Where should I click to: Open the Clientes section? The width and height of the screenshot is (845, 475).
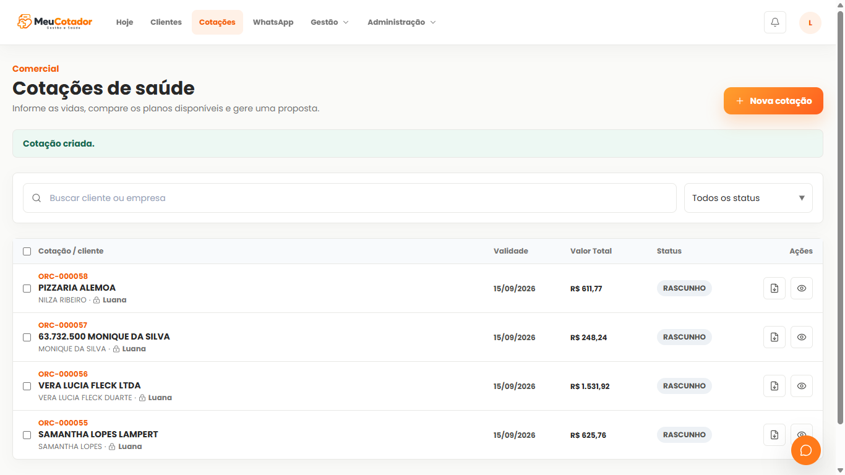point(166,22)
